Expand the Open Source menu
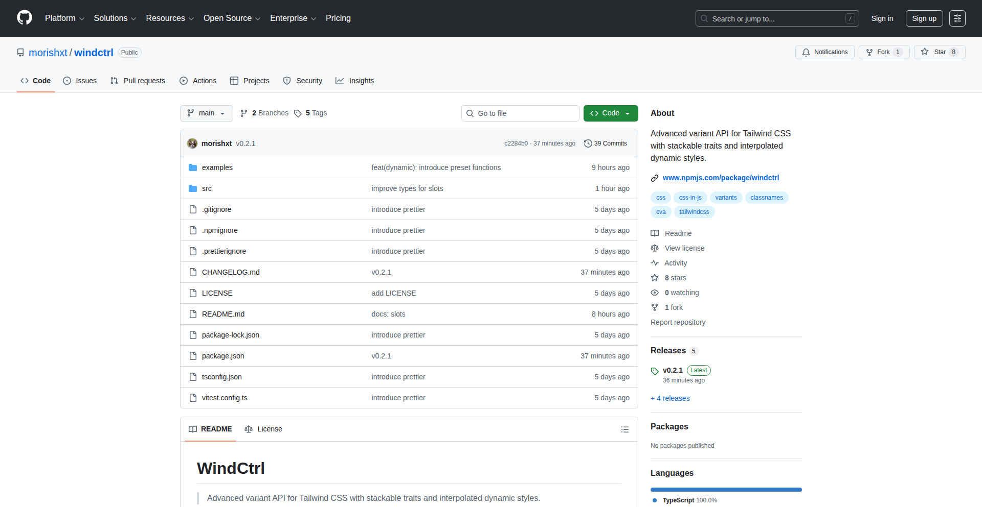 [232, 18]
